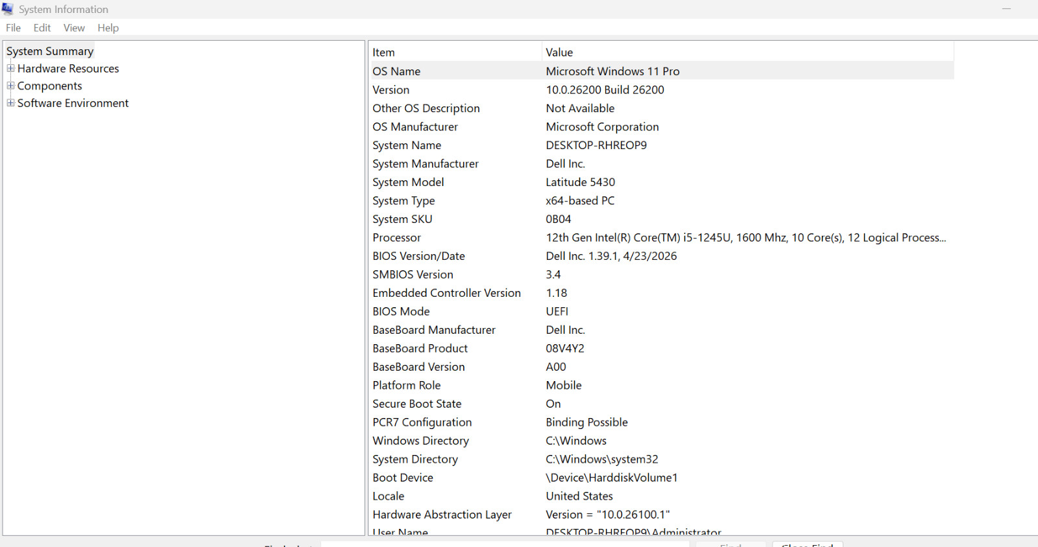Click the 'SMBIOS Version' item cell
Image resolution: width=1038 pixels, height=547 pixels.
click(413, 275)
